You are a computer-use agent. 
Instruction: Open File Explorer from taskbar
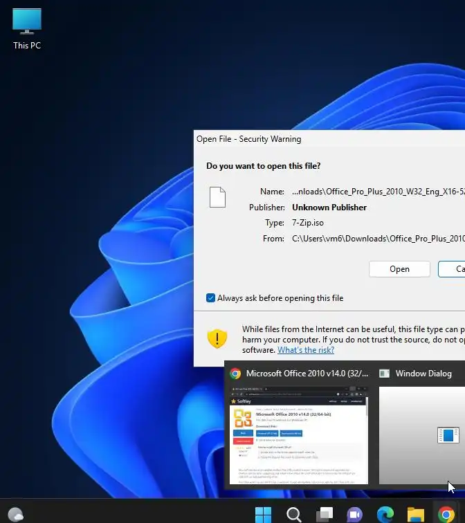click(x=416, y=514)
